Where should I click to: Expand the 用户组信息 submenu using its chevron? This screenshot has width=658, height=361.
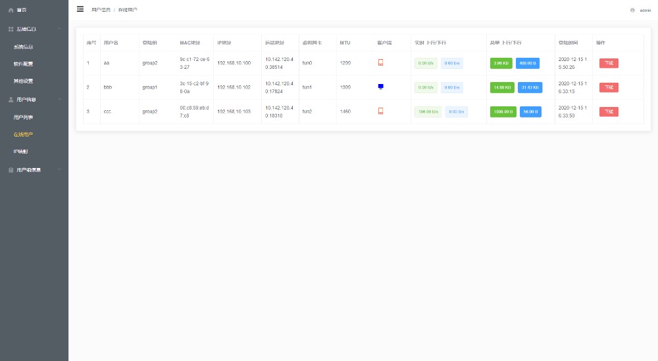[59, 170]
